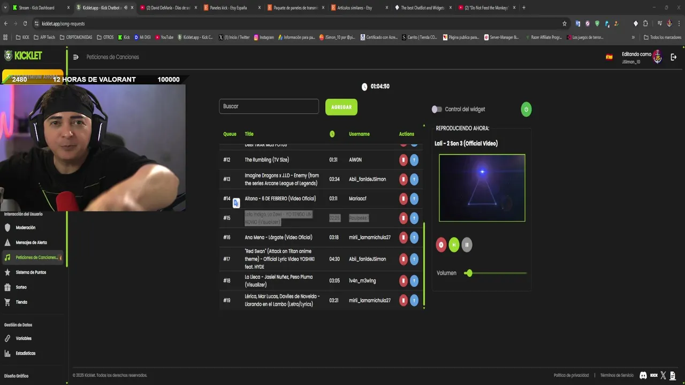Expand hidden bookmarks chevron
The height and width of the screenshot is (385, 685).
(633, 37)
